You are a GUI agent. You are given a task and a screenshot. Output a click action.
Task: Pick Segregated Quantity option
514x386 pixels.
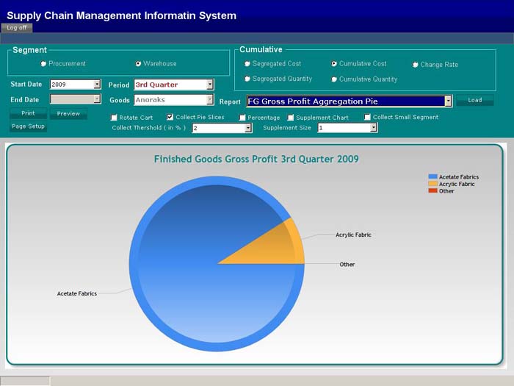[x=247, y=79]
